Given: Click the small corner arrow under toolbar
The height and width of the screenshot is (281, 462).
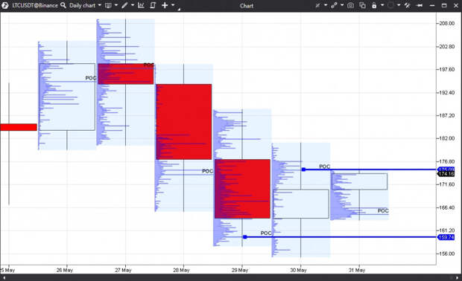Looking at the screenshot, I should [x=179, y=9].
